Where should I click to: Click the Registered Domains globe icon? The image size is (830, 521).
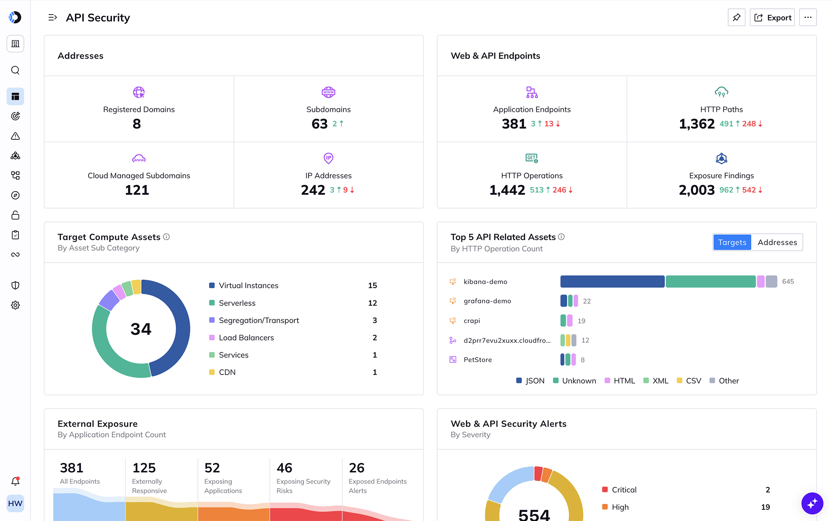(139, 92)
